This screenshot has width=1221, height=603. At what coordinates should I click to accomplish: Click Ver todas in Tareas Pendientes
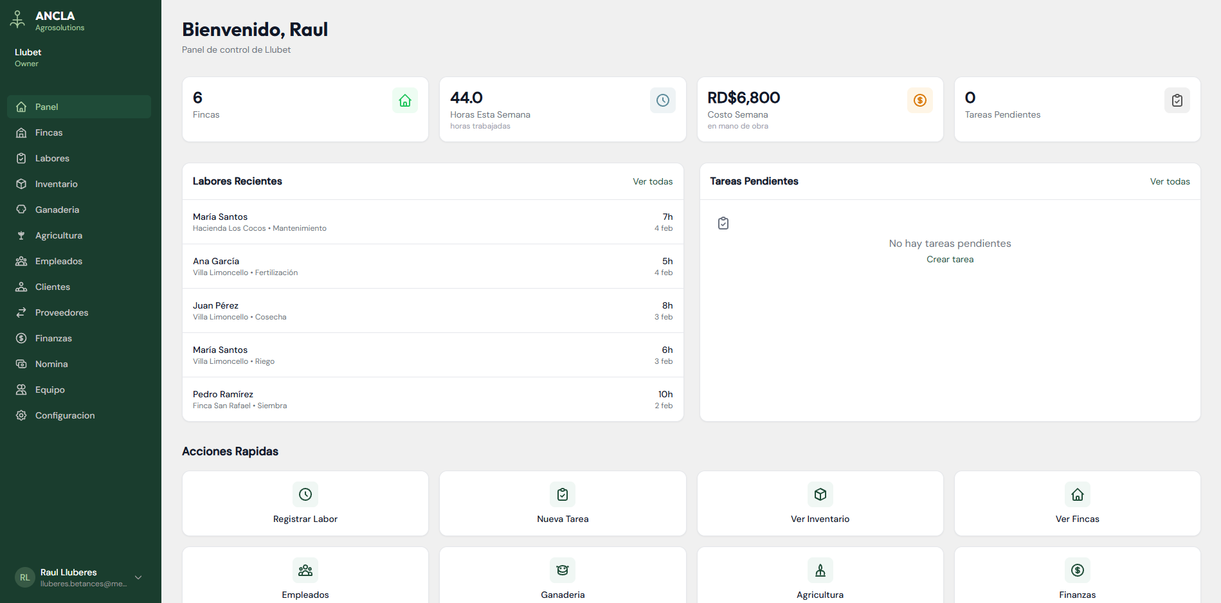tap(1170, 181)
